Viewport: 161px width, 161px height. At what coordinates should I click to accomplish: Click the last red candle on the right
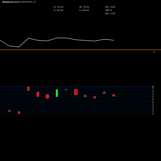[x=114, y=95]
